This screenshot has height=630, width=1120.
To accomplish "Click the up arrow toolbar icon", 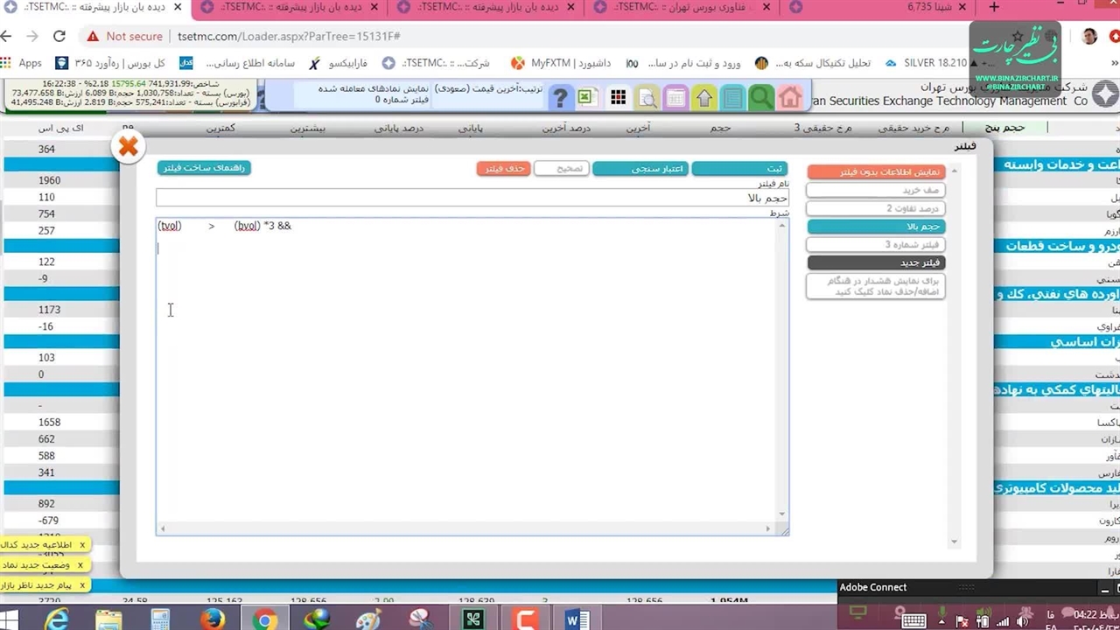I will coord(704,97).
